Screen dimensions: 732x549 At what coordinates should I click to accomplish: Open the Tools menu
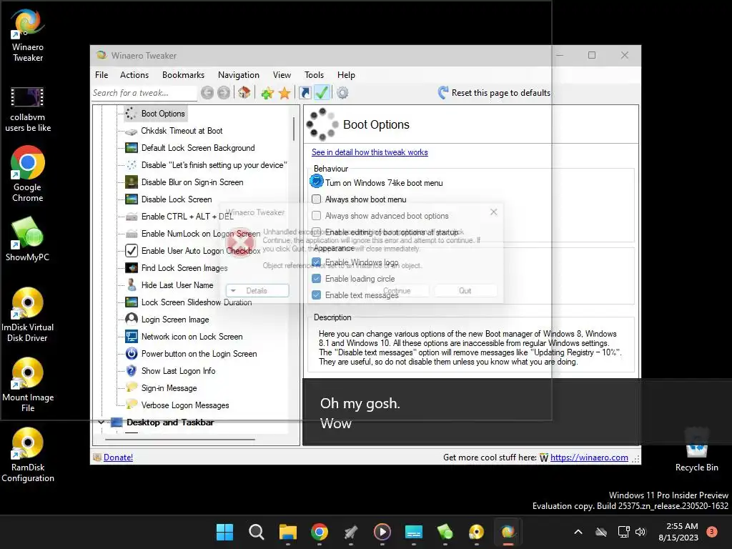314,75
